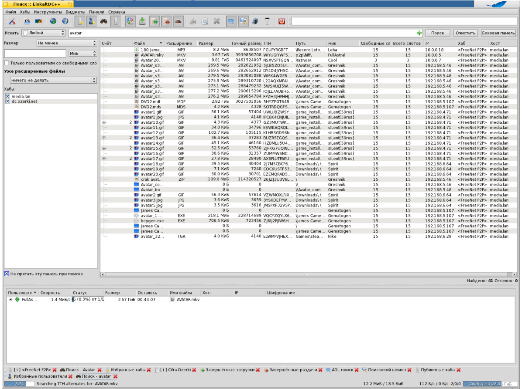Screen dimensions: 522x389
Task: Open settings via the wrench and screwdriver icon
Action: [x=12, y=21]
